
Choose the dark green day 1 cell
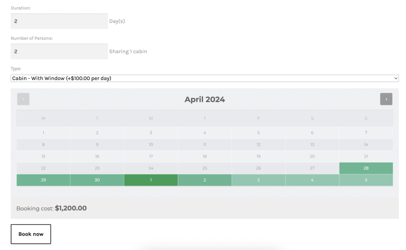point(151,180)
